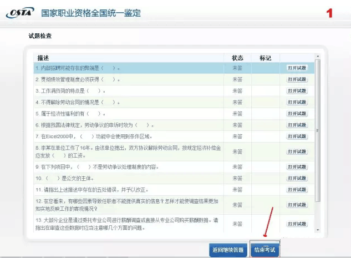The image size is (351, 258).
Task: Open question 10 about 公文的主体
Action: 297,178
